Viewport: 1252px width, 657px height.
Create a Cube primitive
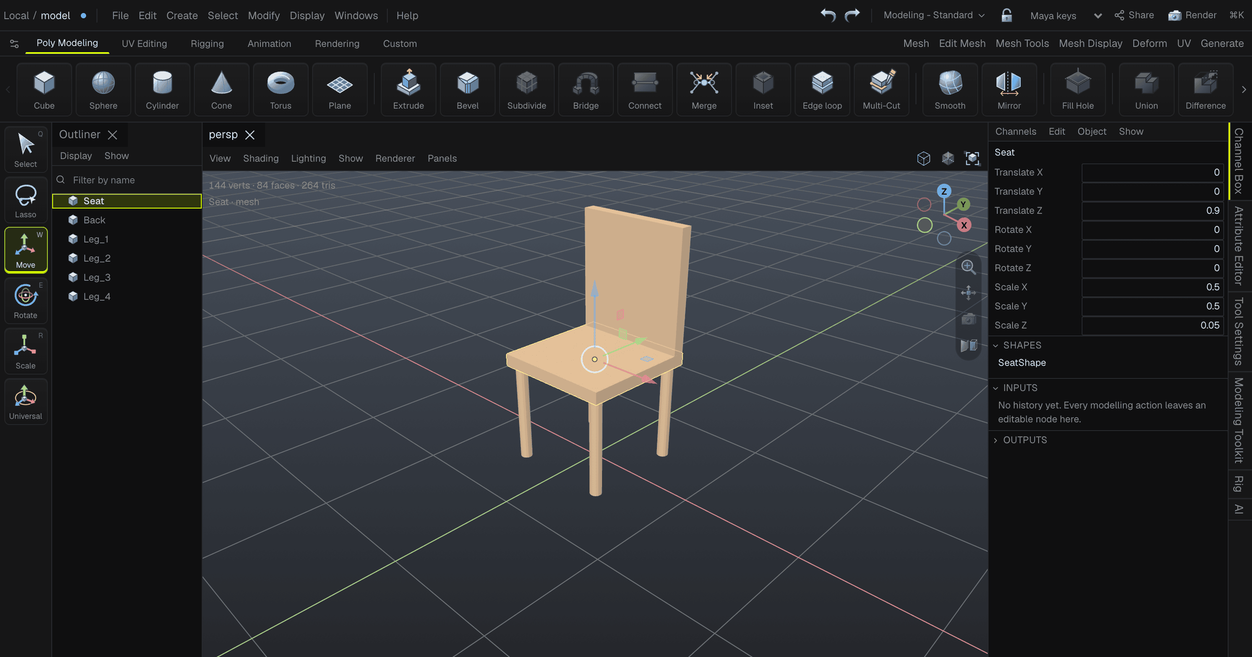coord(44,89)
